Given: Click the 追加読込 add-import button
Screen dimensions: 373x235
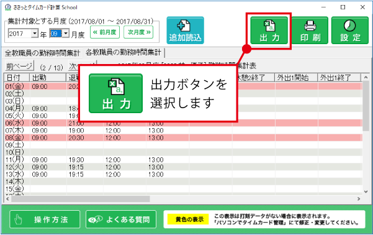Looking at the screenshot, I should (185, 30).
